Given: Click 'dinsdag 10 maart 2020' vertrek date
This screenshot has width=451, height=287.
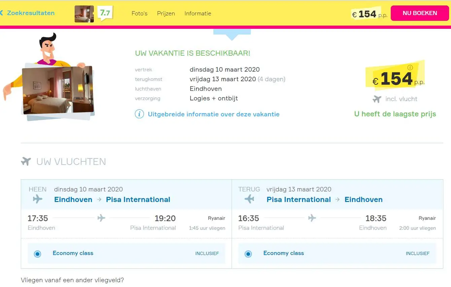Looking at the screenshot, I should coord(224,69).
